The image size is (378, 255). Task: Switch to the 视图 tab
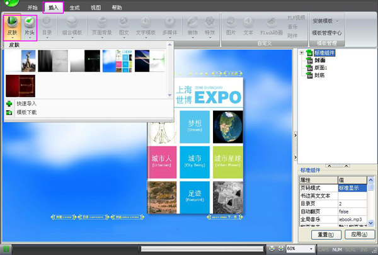pos(96,8)
